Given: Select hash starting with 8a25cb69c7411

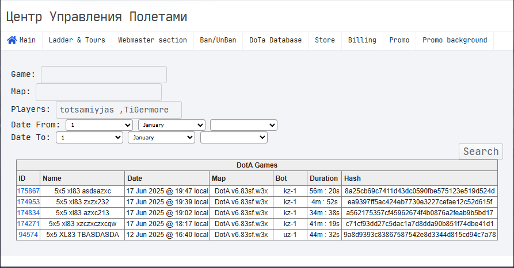Looking at the screenshot, I should [420, 191].
